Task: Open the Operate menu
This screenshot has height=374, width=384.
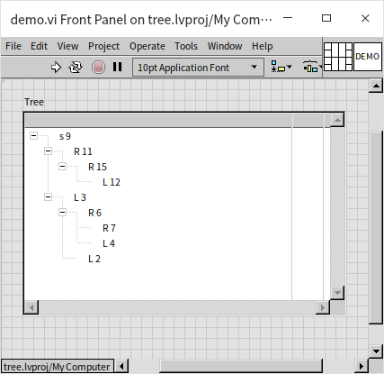Action: pos(147,46)
